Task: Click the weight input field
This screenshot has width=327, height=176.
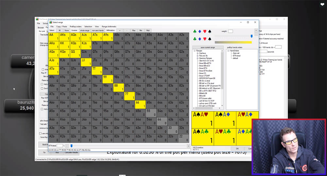Action: (x=231, y=31)
